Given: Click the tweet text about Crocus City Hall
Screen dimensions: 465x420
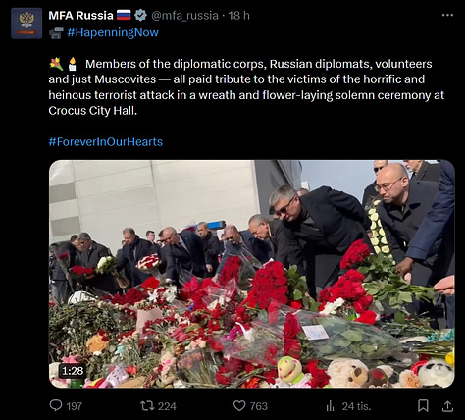Looking at the screenshot, I should [x=246, y=87].
